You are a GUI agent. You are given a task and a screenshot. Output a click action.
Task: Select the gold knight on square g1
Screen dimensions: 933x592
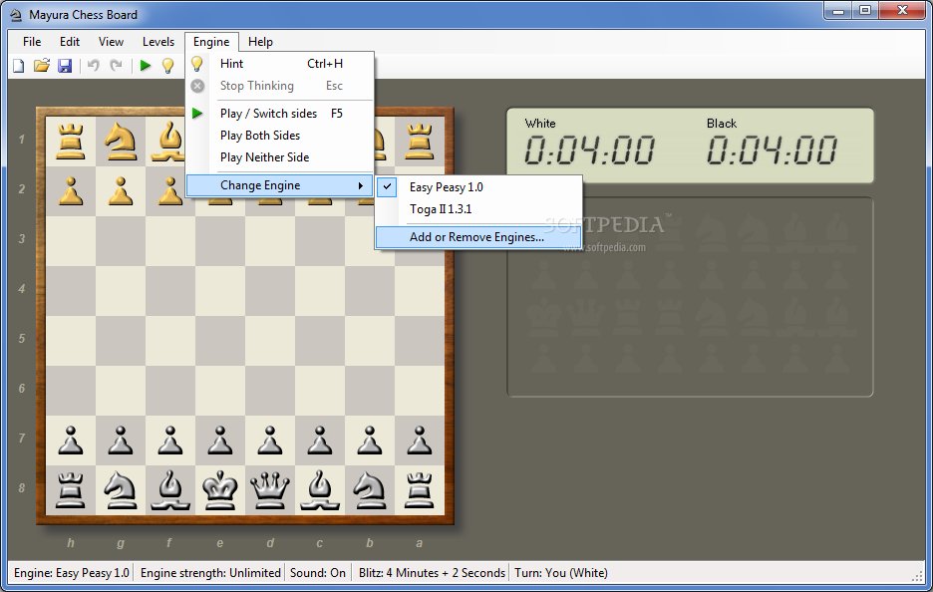coord(121,142)
